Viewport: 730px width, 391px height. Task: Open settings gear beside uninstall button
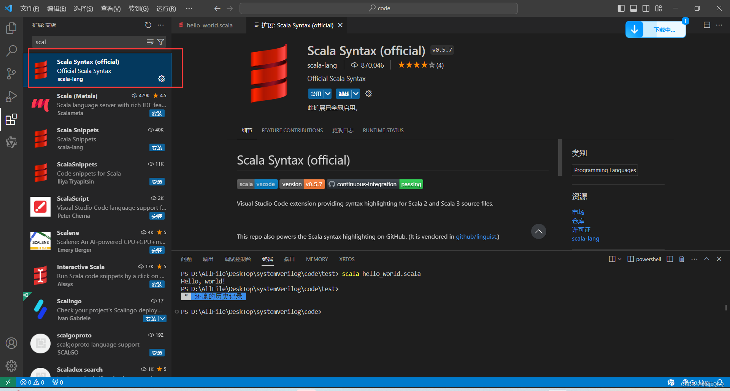coord(368,93)
